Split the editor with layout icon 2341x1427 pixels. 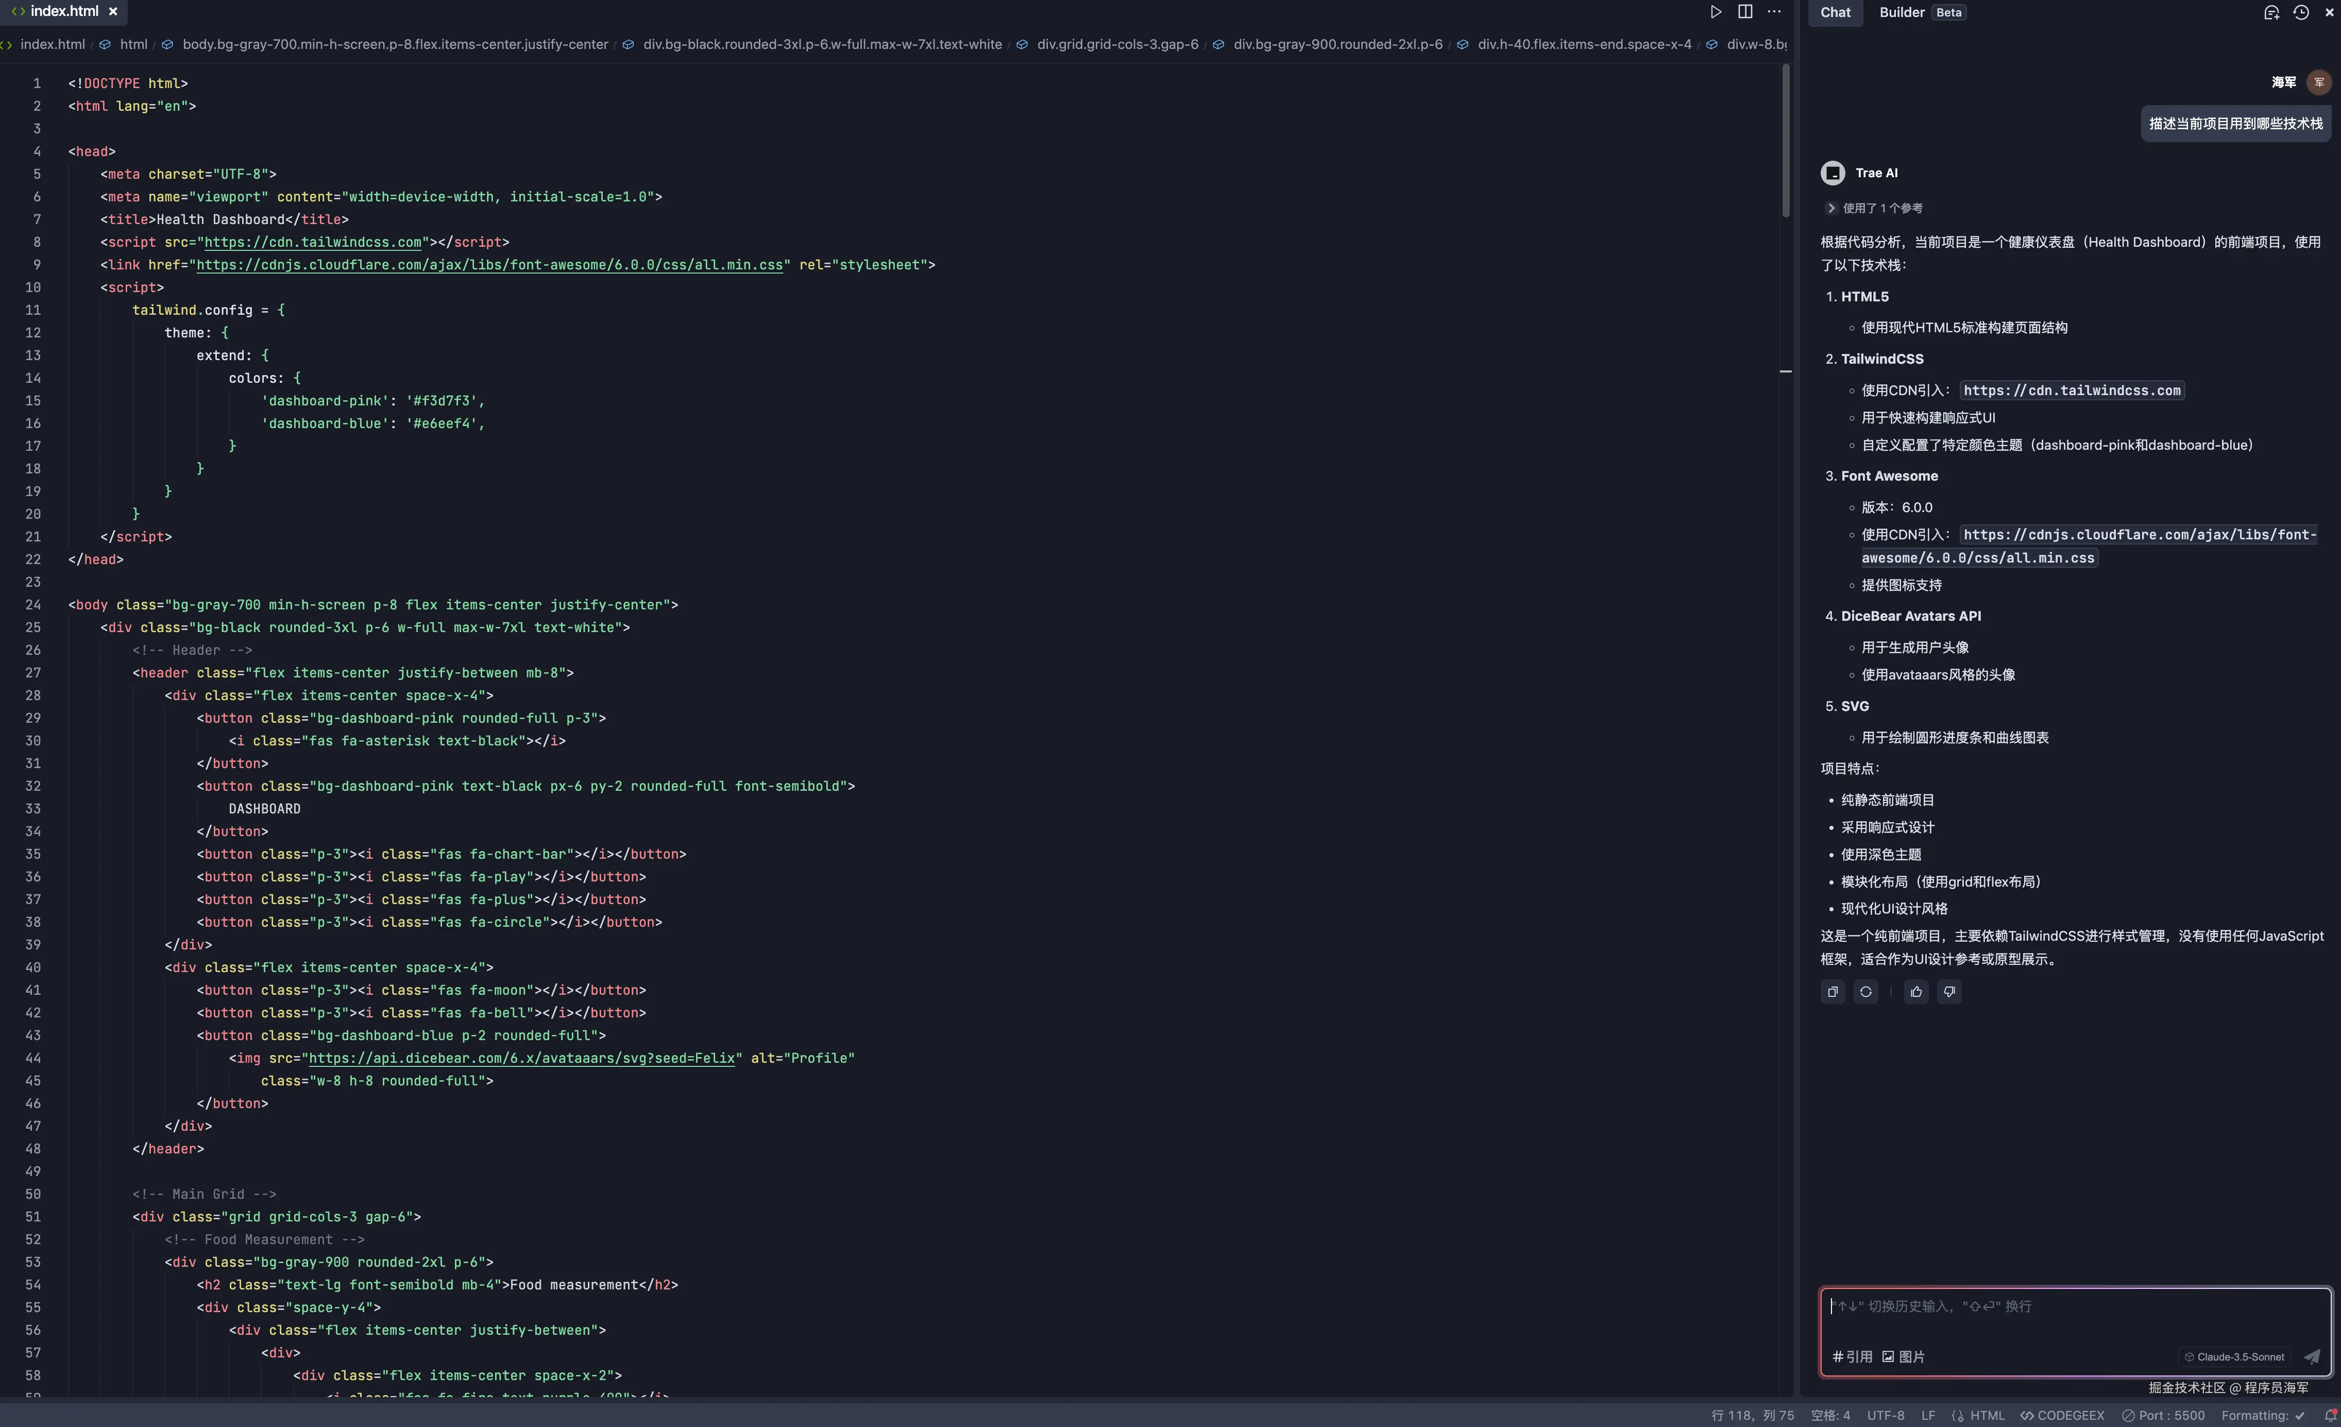pyautogui.click(x=1745, y=12)
